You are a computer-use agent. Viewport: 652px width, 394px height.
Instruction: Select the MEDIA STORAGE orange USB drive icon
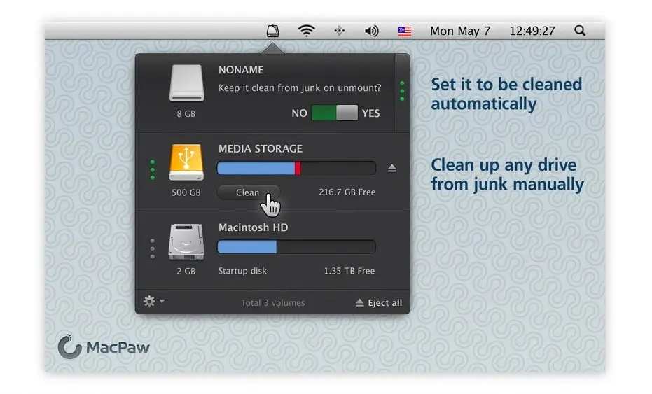pyautogui.click(x=186, y=162)
